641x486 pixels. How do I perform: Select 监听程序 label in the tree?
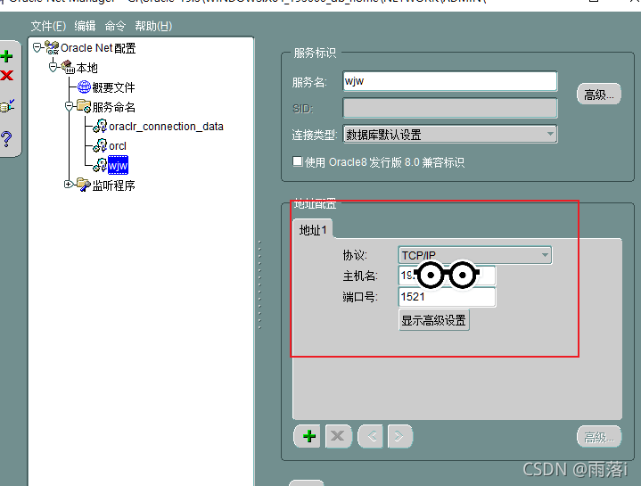pyautogui.click(x=113, y=185)
